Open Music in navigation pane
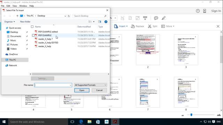The image size is (223, 125). pyautogui.click(x=13, y=40)
